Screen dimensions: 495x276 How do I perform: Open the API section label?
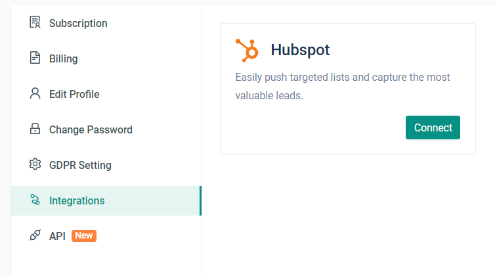coord(57,237)
